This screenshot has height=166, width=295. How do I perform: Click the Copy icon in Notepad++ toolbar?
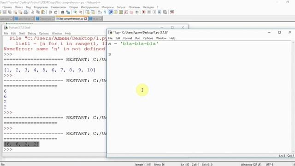38,12
